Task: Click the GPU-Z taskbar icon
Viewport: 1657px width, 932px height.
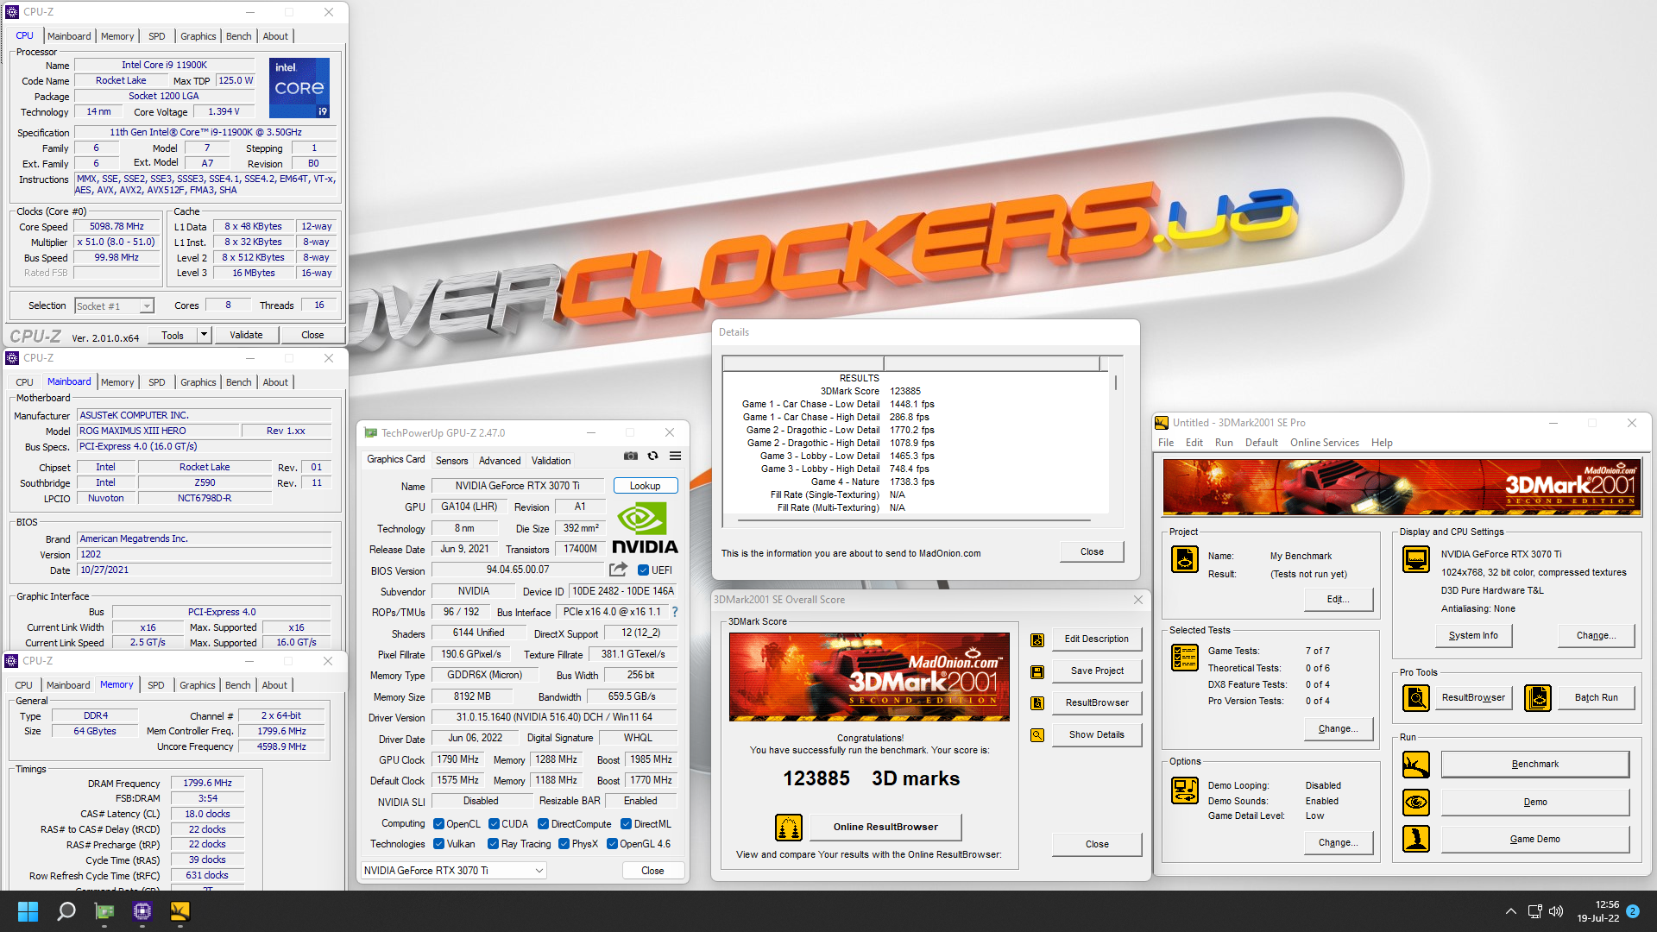Action: pyautogui.click(x=104, y=911)
